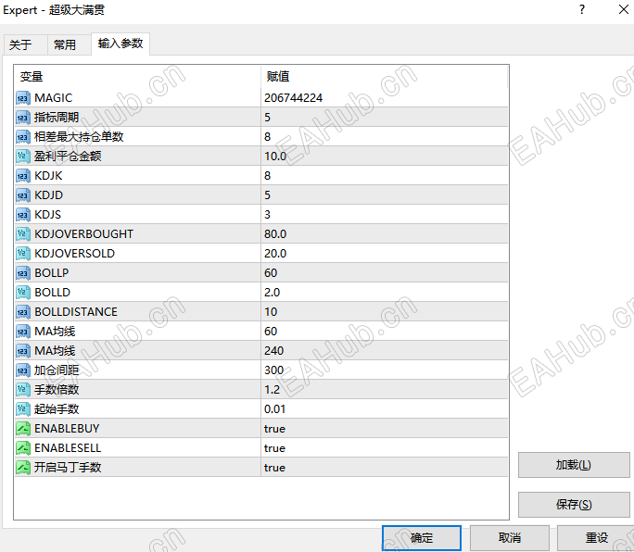Select the ENABLESELL value true
This screenshot has height=552, width=634.
click(274, 448)
